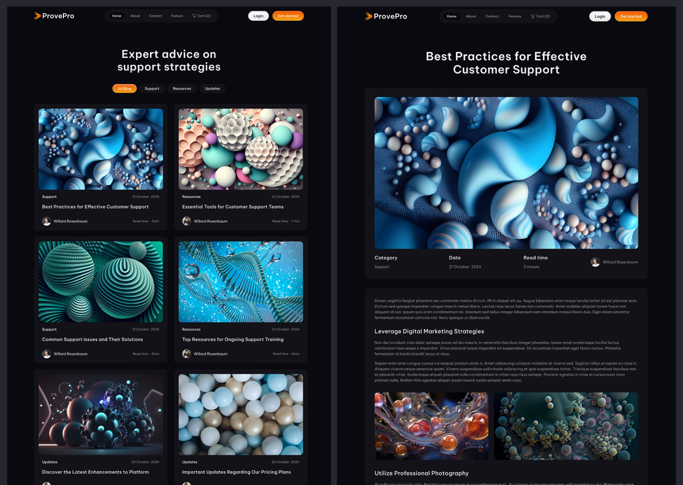Click the ProvePro logo on left page
Screen dimensions: 683x485
(54, 16)
